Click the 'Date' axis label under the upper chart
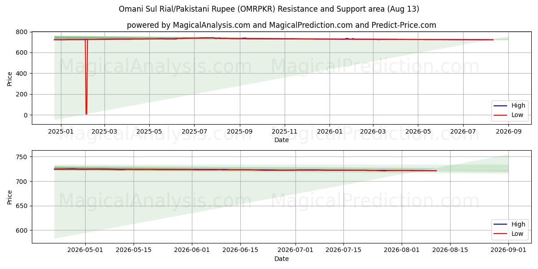 (282, 140)
